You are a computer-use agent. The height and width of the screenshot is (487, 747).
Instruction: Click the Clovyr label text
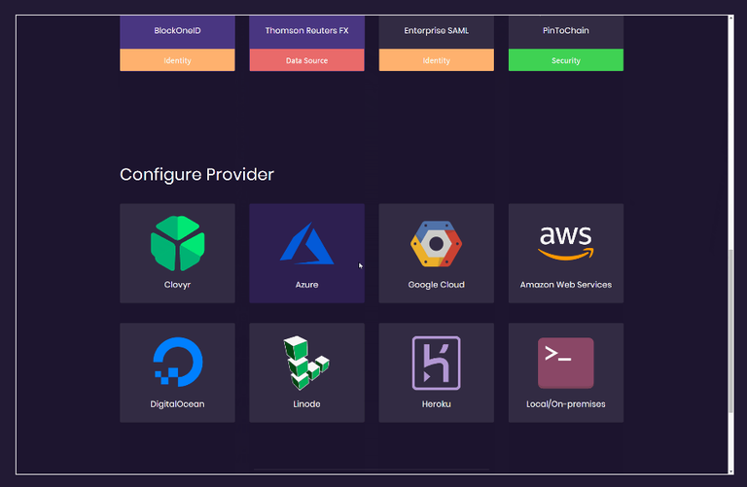tap(177, 285)
